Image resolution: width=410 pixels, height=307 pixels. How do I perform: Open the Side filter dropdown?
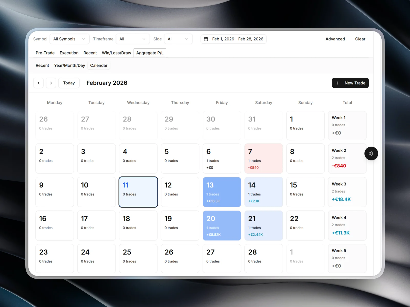tap(178, 39)
